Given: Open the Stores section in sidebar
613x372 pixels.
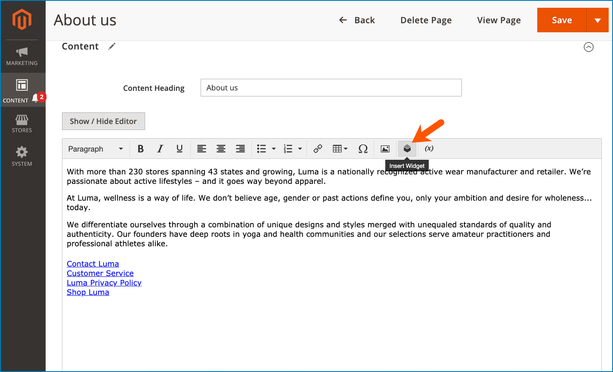Looking at the screenshot, I should coord(22,124).
